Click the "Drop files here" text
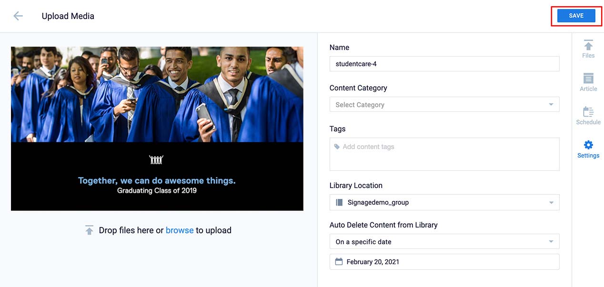 coord(126,230)
